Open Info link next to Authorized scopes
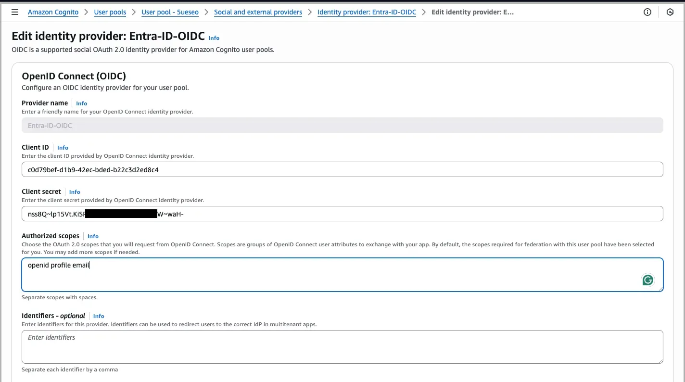The width and height of the screenshot is (685, 382). pyautogui.click(x=93, y=236)
